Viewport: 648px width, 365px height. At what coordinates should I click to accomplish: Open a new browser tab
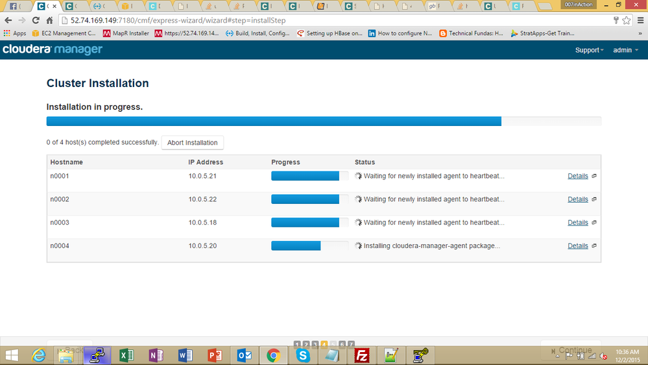point(545,6)
